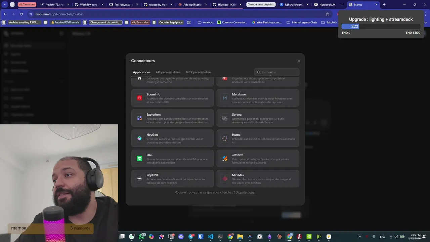Image resolution: width=430 pixels, height=242 pixels.
Task: Open the tab groups grid icon in bookmarks bar
Action: tap(189, 23)
